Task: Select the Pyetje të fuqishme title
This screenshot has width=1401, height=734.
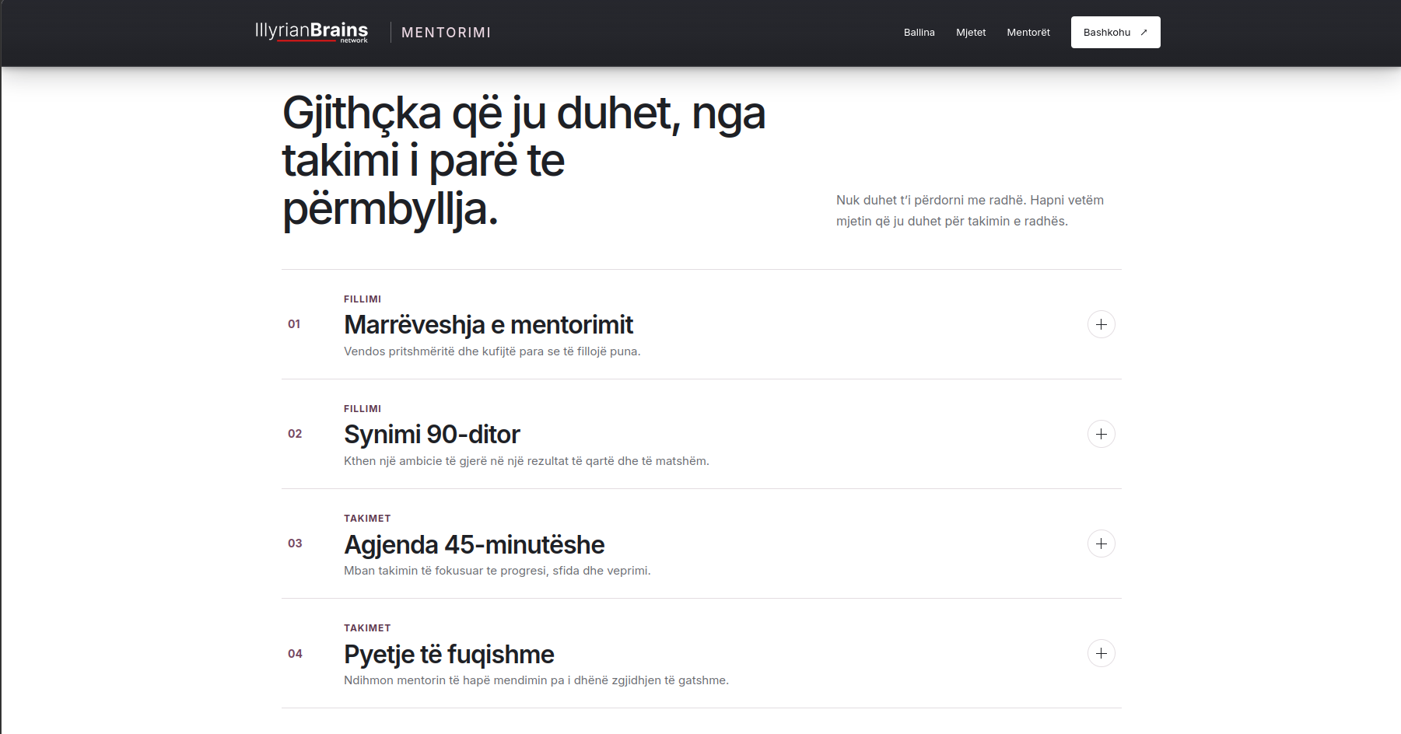Action: point(449,654)
